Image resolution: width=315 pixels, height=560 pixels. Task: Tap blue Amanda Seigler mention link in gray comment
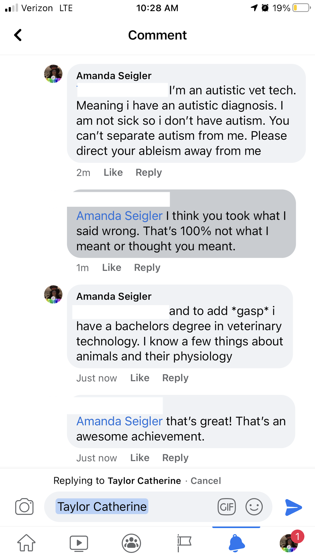(x=119, y=216)
